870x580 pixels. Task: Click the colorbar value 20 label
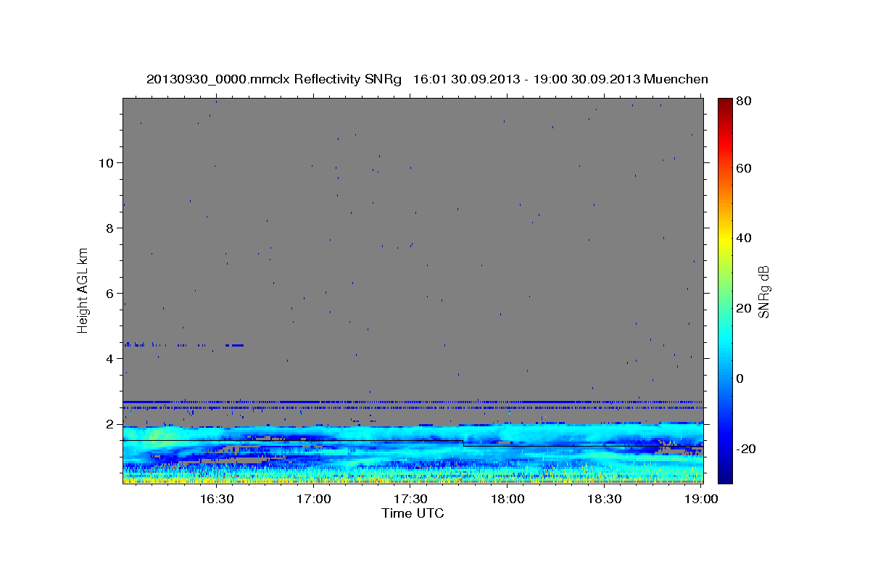743,308
